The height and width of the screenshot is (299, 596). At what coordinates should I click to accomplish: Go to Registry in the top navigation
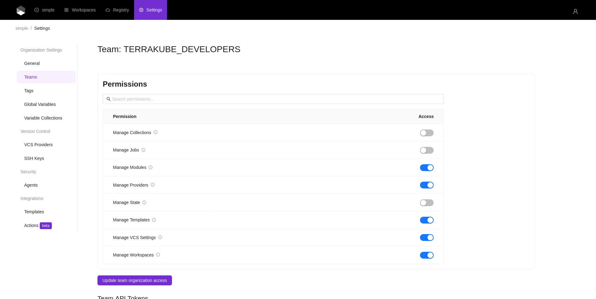(x=117, y=10)
